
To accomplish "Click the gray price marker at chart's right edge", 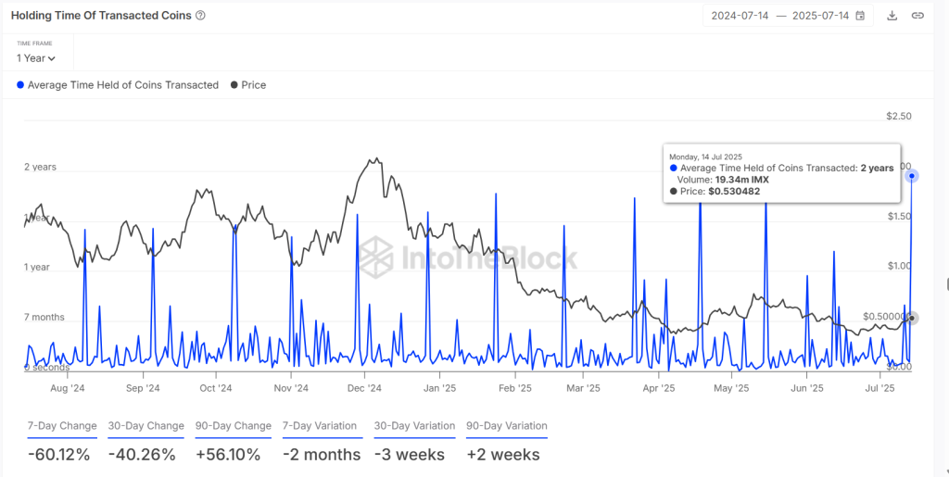I will coord(913,319).
